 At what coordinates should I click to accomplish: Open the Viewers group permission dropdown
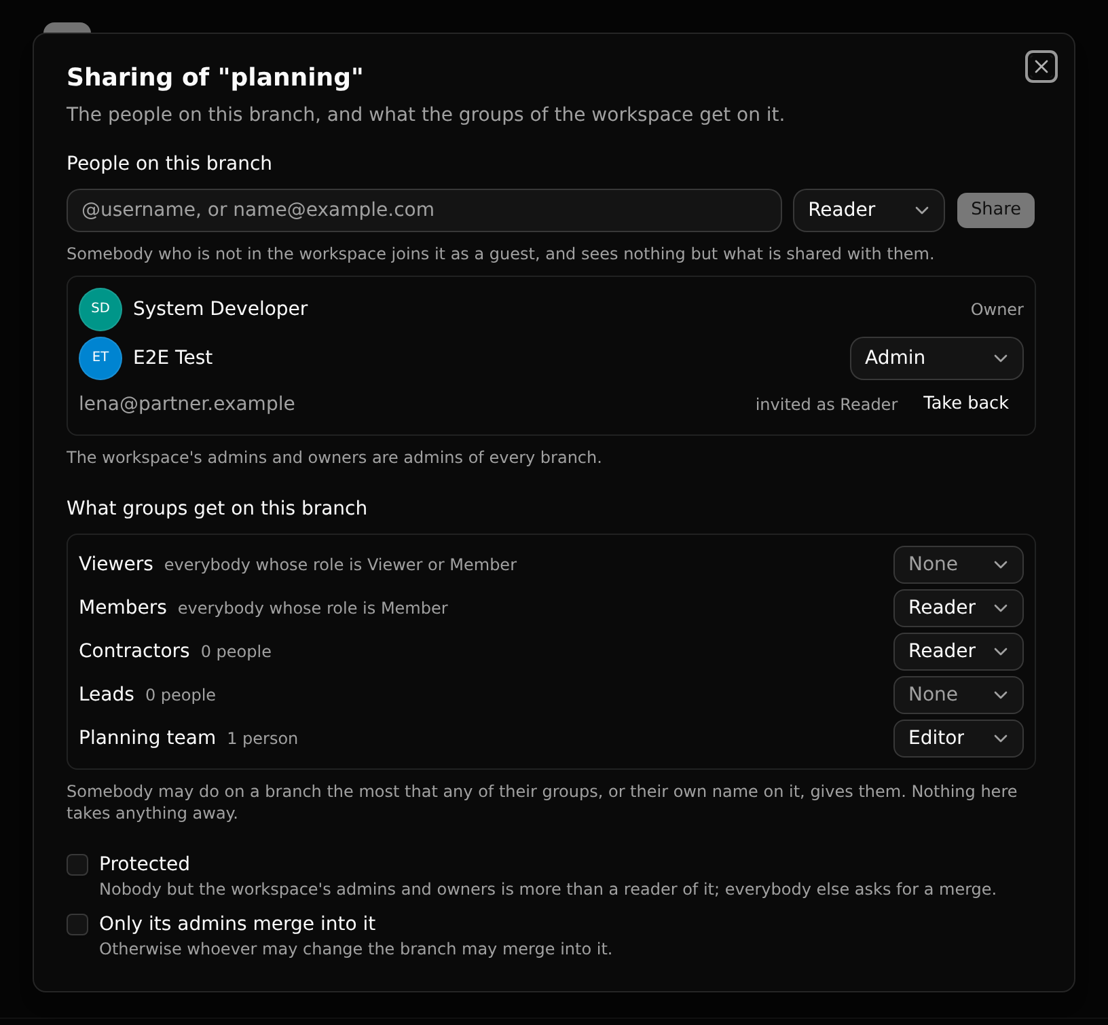coord(958,564)
